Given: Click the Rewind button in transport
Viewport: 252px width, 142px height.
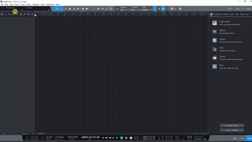Looking at the screenshot, I should tap(106, 138).
